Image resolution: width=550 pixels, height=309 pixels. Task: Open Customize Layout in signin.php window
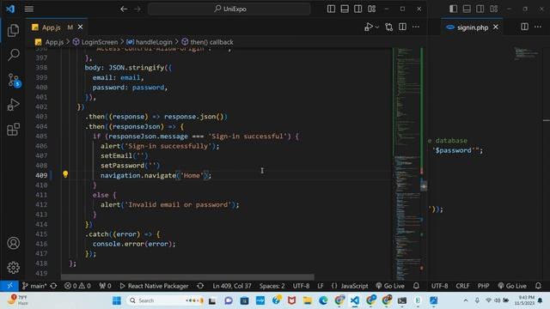(494, 9)
